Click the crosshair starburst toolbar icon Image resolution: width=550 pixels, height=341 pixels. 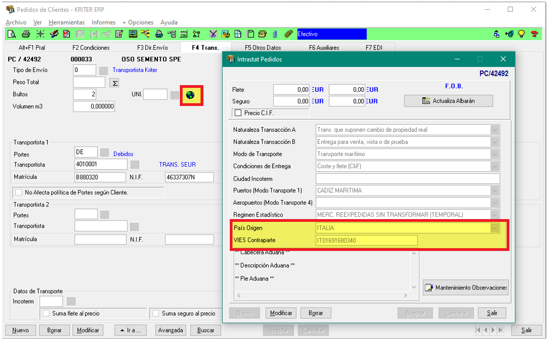point(41,34)
